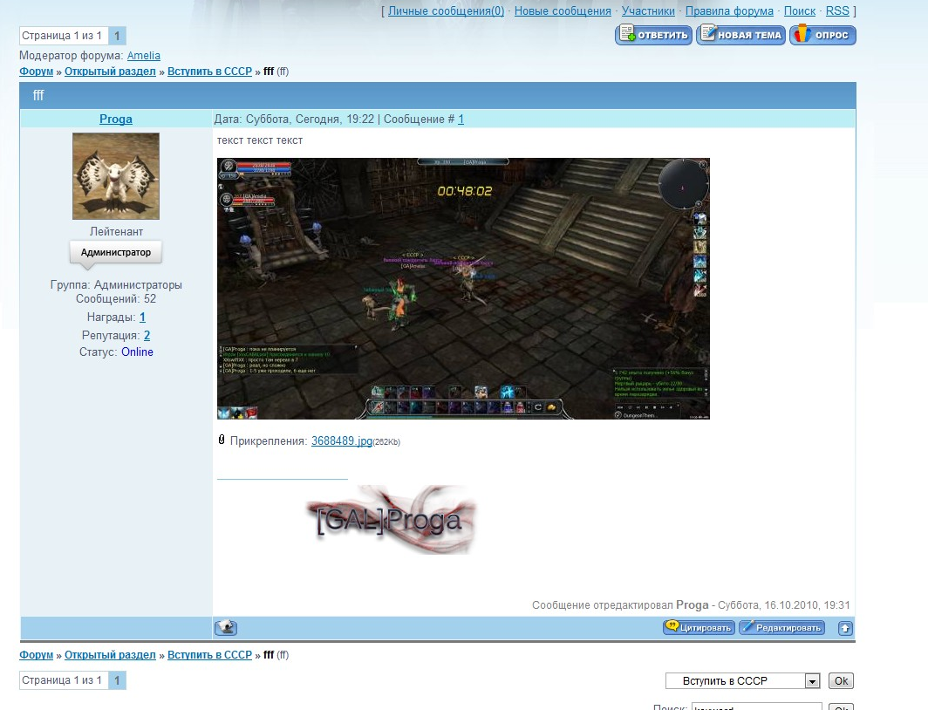
Task: Click the Ответить reply button
Action: click(x=653, y=35)
